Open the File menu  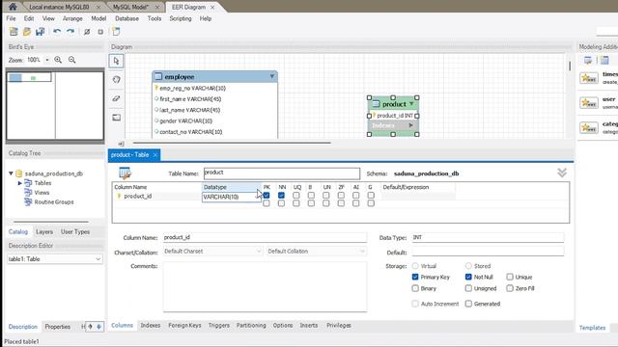coord(11,18)
